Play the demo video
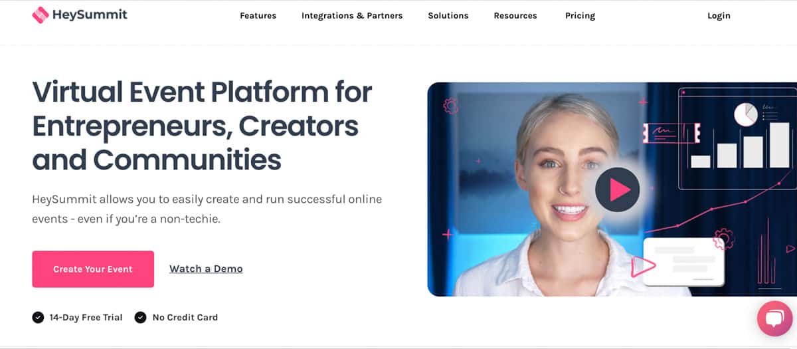Viewport: 797px width, 349px height. point(617,189)
